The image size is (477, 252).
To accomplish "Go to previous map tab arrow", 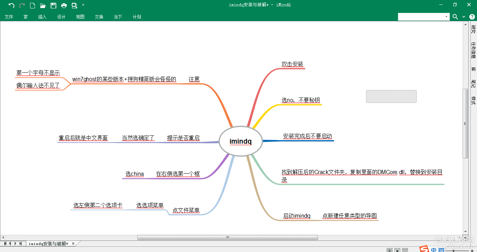I will click(x=10, y=243).
